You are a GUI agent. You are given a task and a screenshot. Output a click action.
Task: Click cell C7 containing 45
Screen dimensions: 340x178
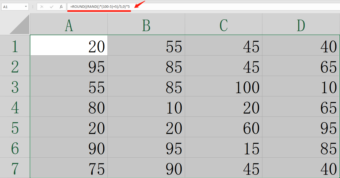pyautogui.click(x=224, y=168)
